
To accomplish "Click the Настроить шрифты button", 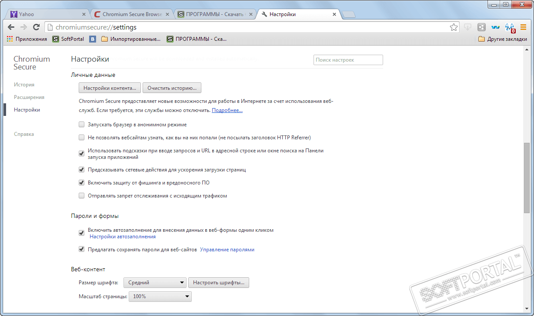I will click(x=219, y=283).
